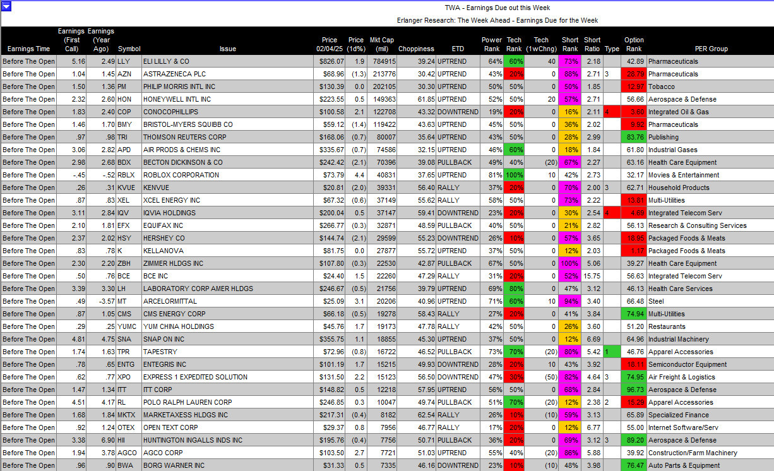Image resolution: width=774 pixels, height=471 pixels.
Task: Click the green 83.76 Option Rank cell
Action: (x=634, y=137)
